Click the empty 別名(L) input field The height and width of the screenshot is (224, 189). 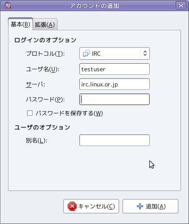click(x=115, y=140)
